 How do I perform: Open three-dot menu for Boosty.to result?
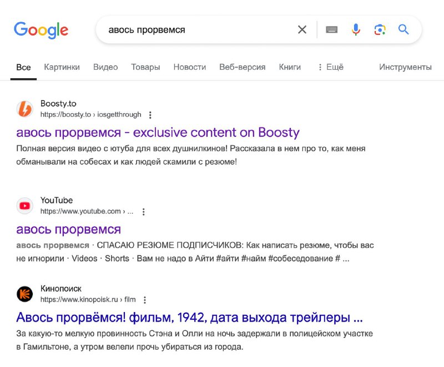pos(150,115)
